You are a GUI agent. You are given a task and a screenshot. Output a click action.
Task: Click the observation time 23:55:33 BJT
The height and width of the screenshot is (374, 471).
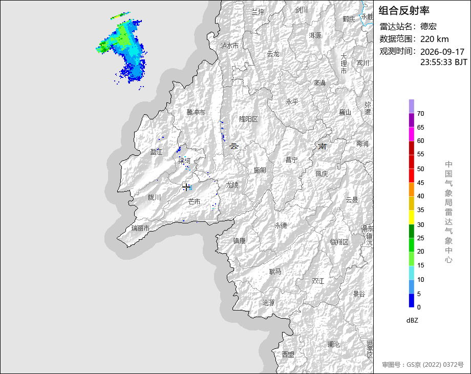(444, 62)
